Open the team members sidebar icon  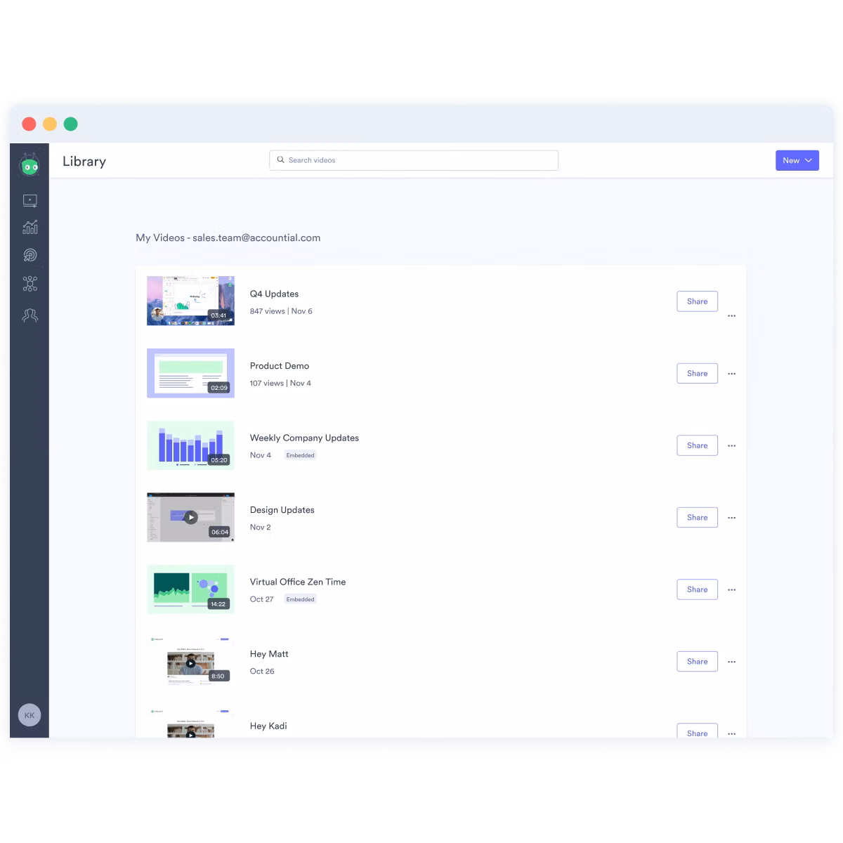point(30,315)
